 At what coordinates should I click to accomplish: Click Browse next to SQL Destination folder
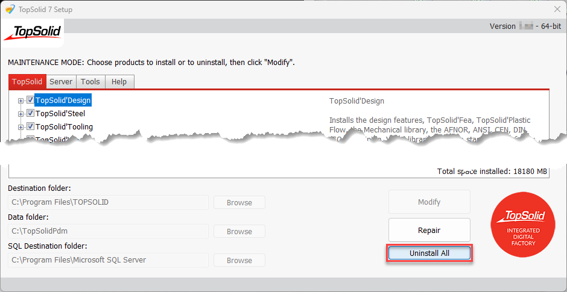click(239, 260)
